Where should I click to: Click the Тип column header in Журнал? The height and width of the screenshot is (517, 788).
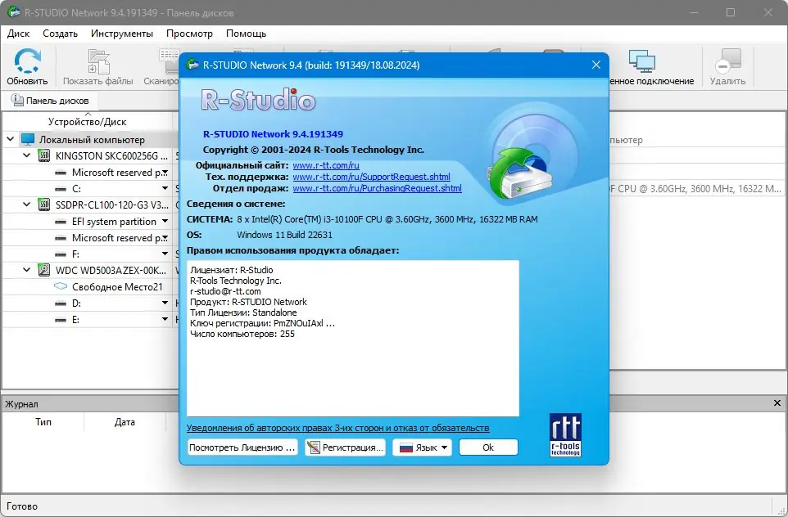[43, 422]
